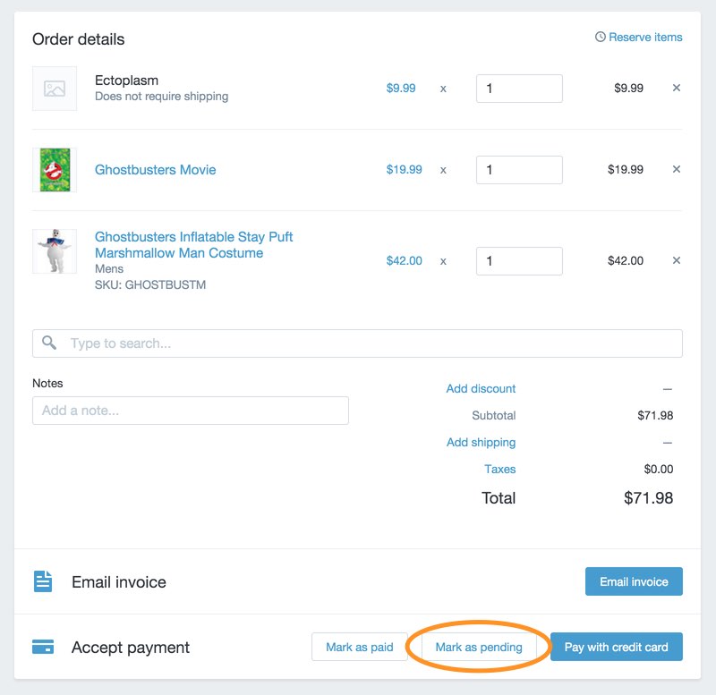The width and height of the screenshot is (716, 695).
Task: Click the Taxes link
Action: pos(499,469)
